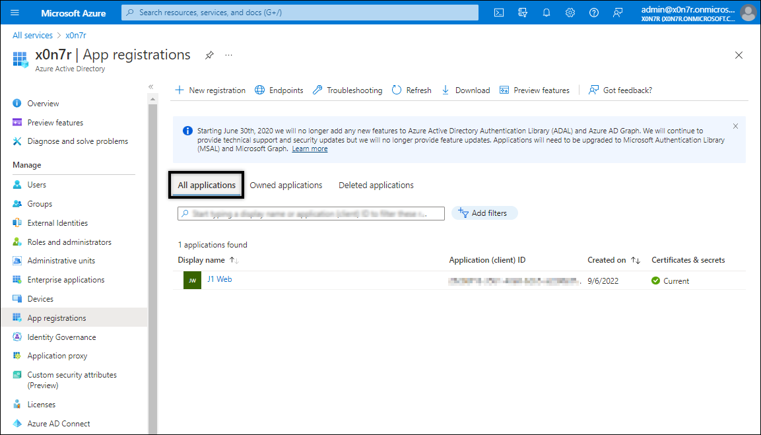Open the Azure portal hamburger menu
761x435 pixels.
(x=15, y=13)
